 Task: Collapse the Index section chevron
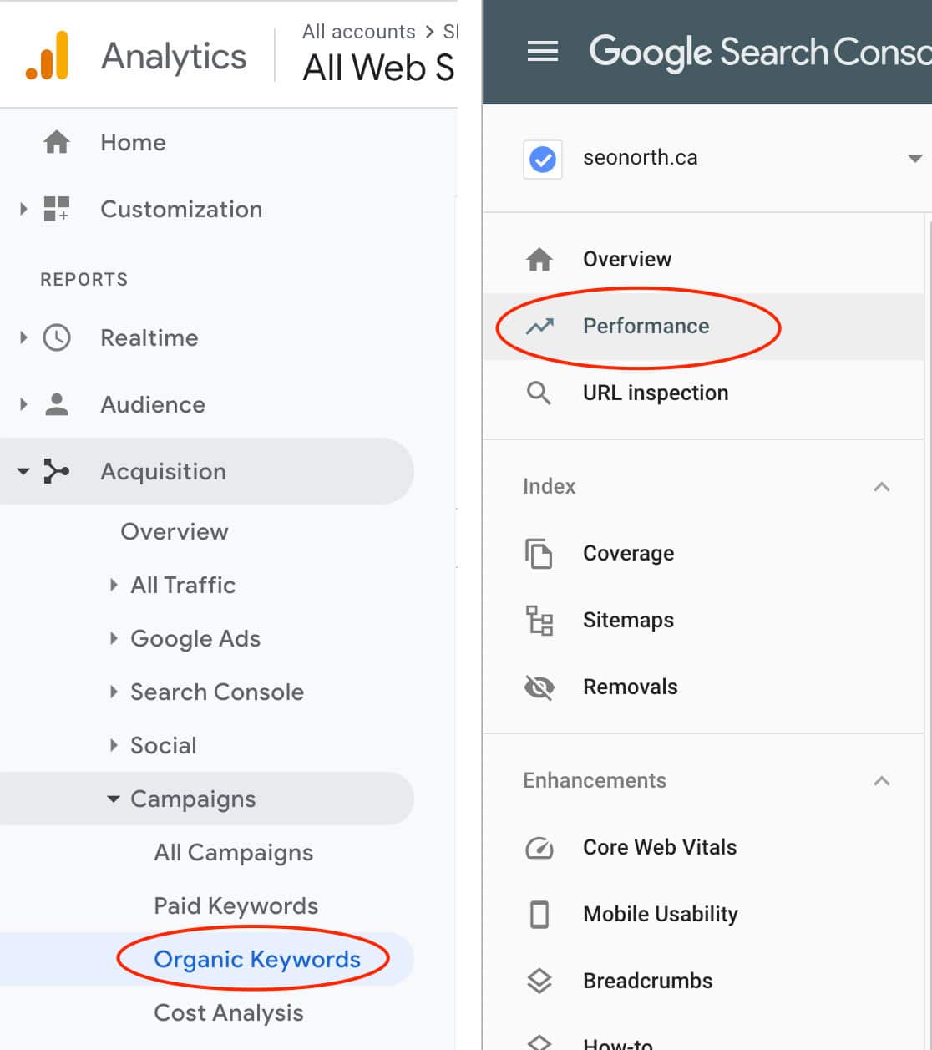pos(882,486)
